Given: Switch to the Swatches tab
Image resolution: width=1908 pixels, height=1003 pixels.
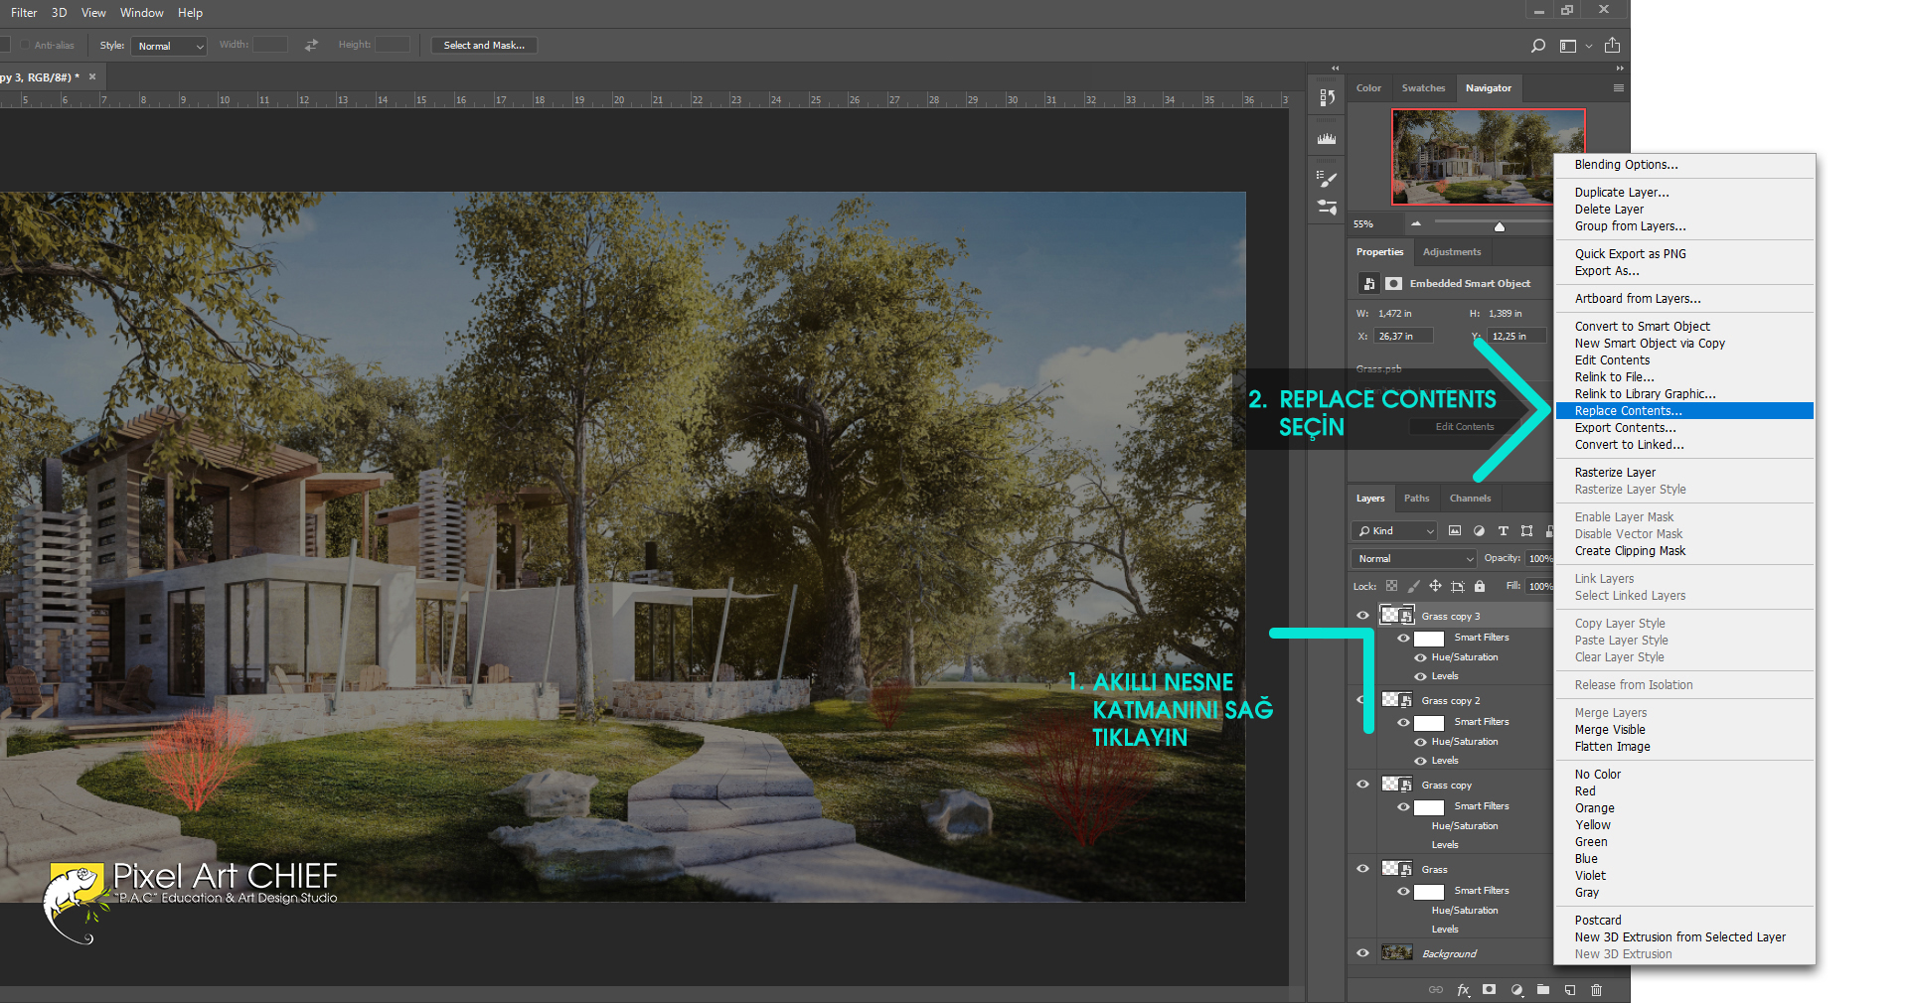Looking at the screenshot, I should click(1423, 88).
